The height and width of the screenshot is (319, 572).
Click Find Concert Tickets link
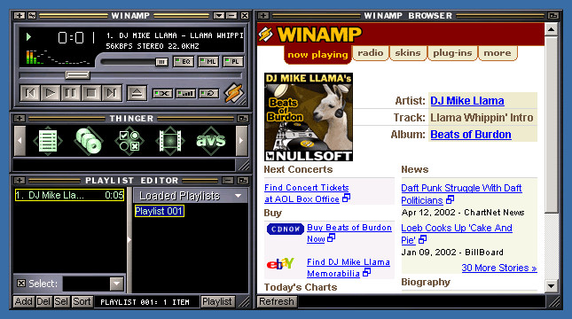(x=307, y=193)
